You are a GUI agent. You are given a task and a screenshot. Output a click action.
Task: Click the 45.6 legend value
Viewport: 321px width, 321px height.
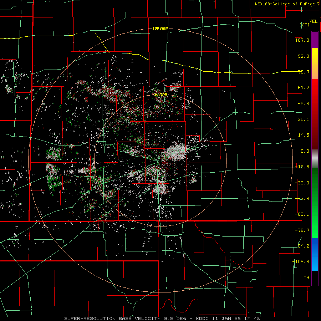pyautogui.click(x=304, y=103)
